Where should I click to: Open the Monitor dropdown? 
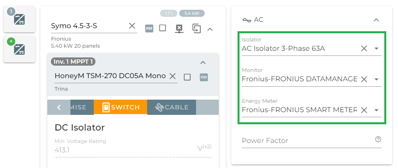[377, 79]
